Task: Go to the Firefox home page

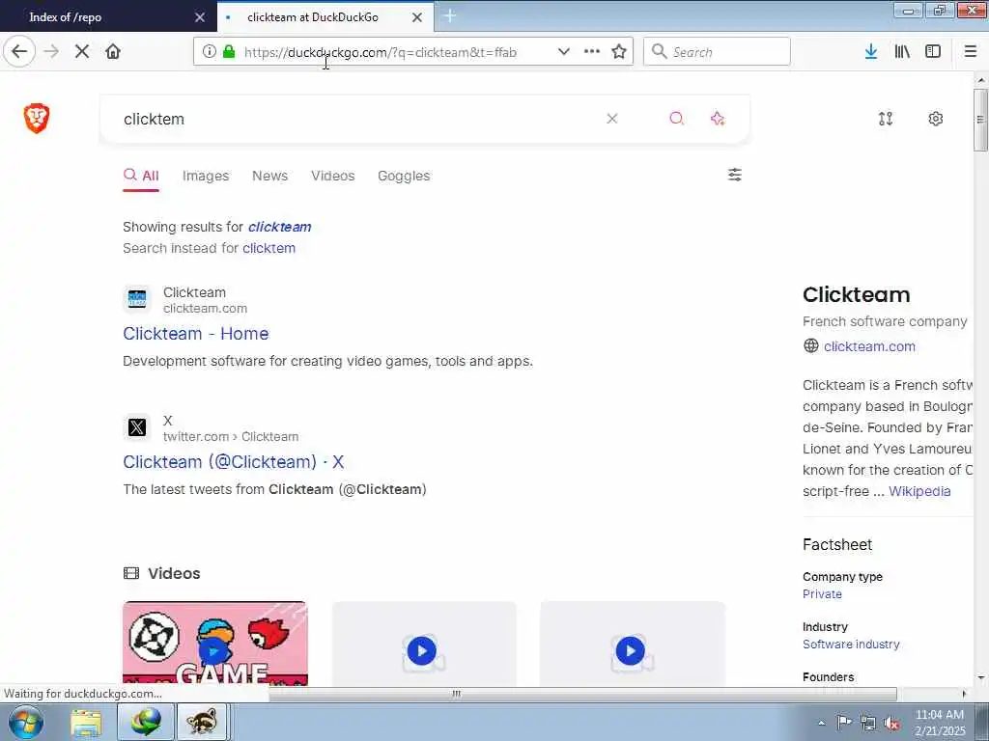Action: [x=113, y=51]
